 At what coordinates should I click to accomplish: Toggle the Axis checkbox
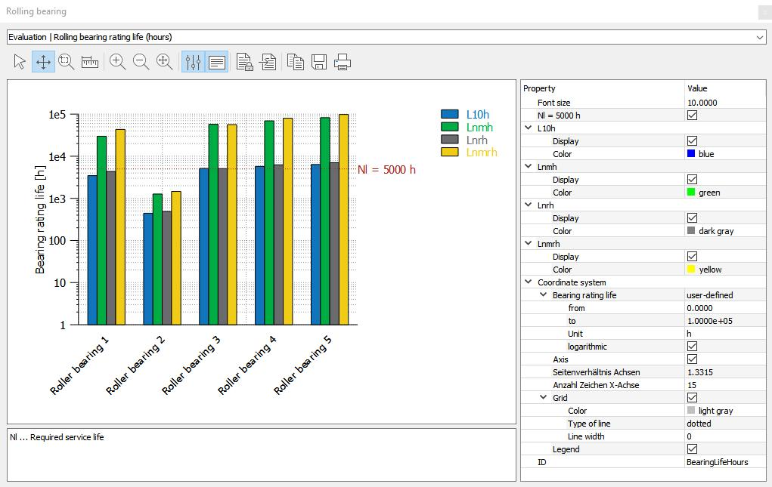click(x=693, y=359)
